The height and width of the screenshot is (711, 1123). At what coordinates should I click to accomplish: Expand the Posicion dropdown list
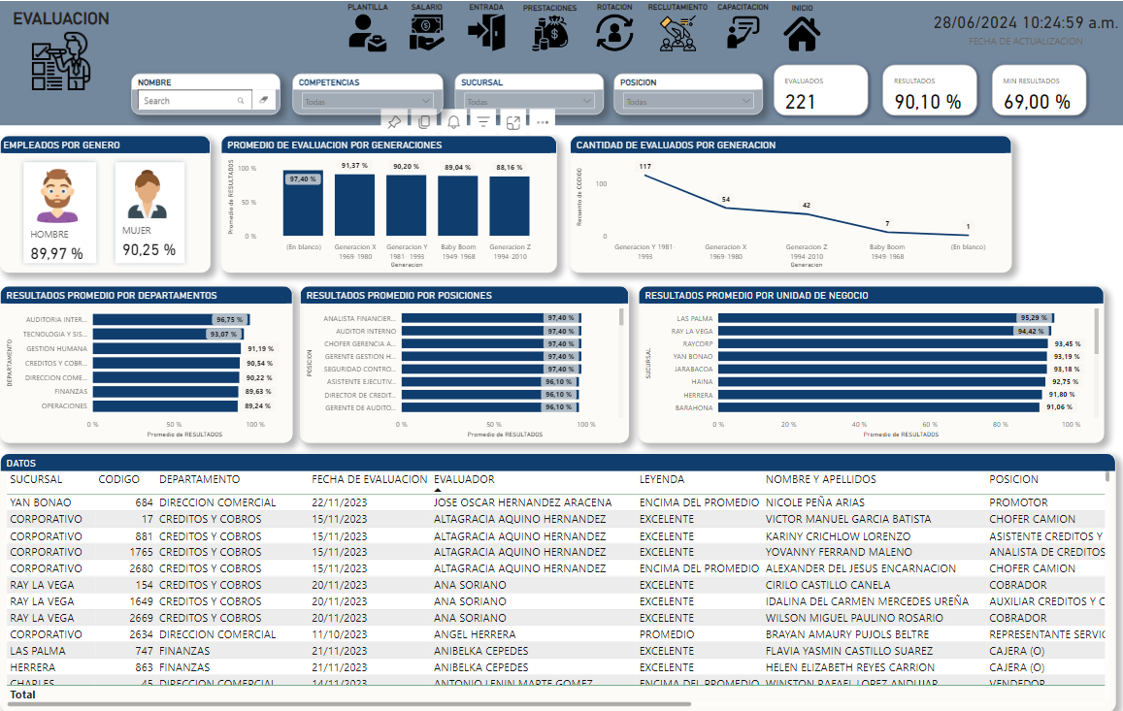[745, 101]
